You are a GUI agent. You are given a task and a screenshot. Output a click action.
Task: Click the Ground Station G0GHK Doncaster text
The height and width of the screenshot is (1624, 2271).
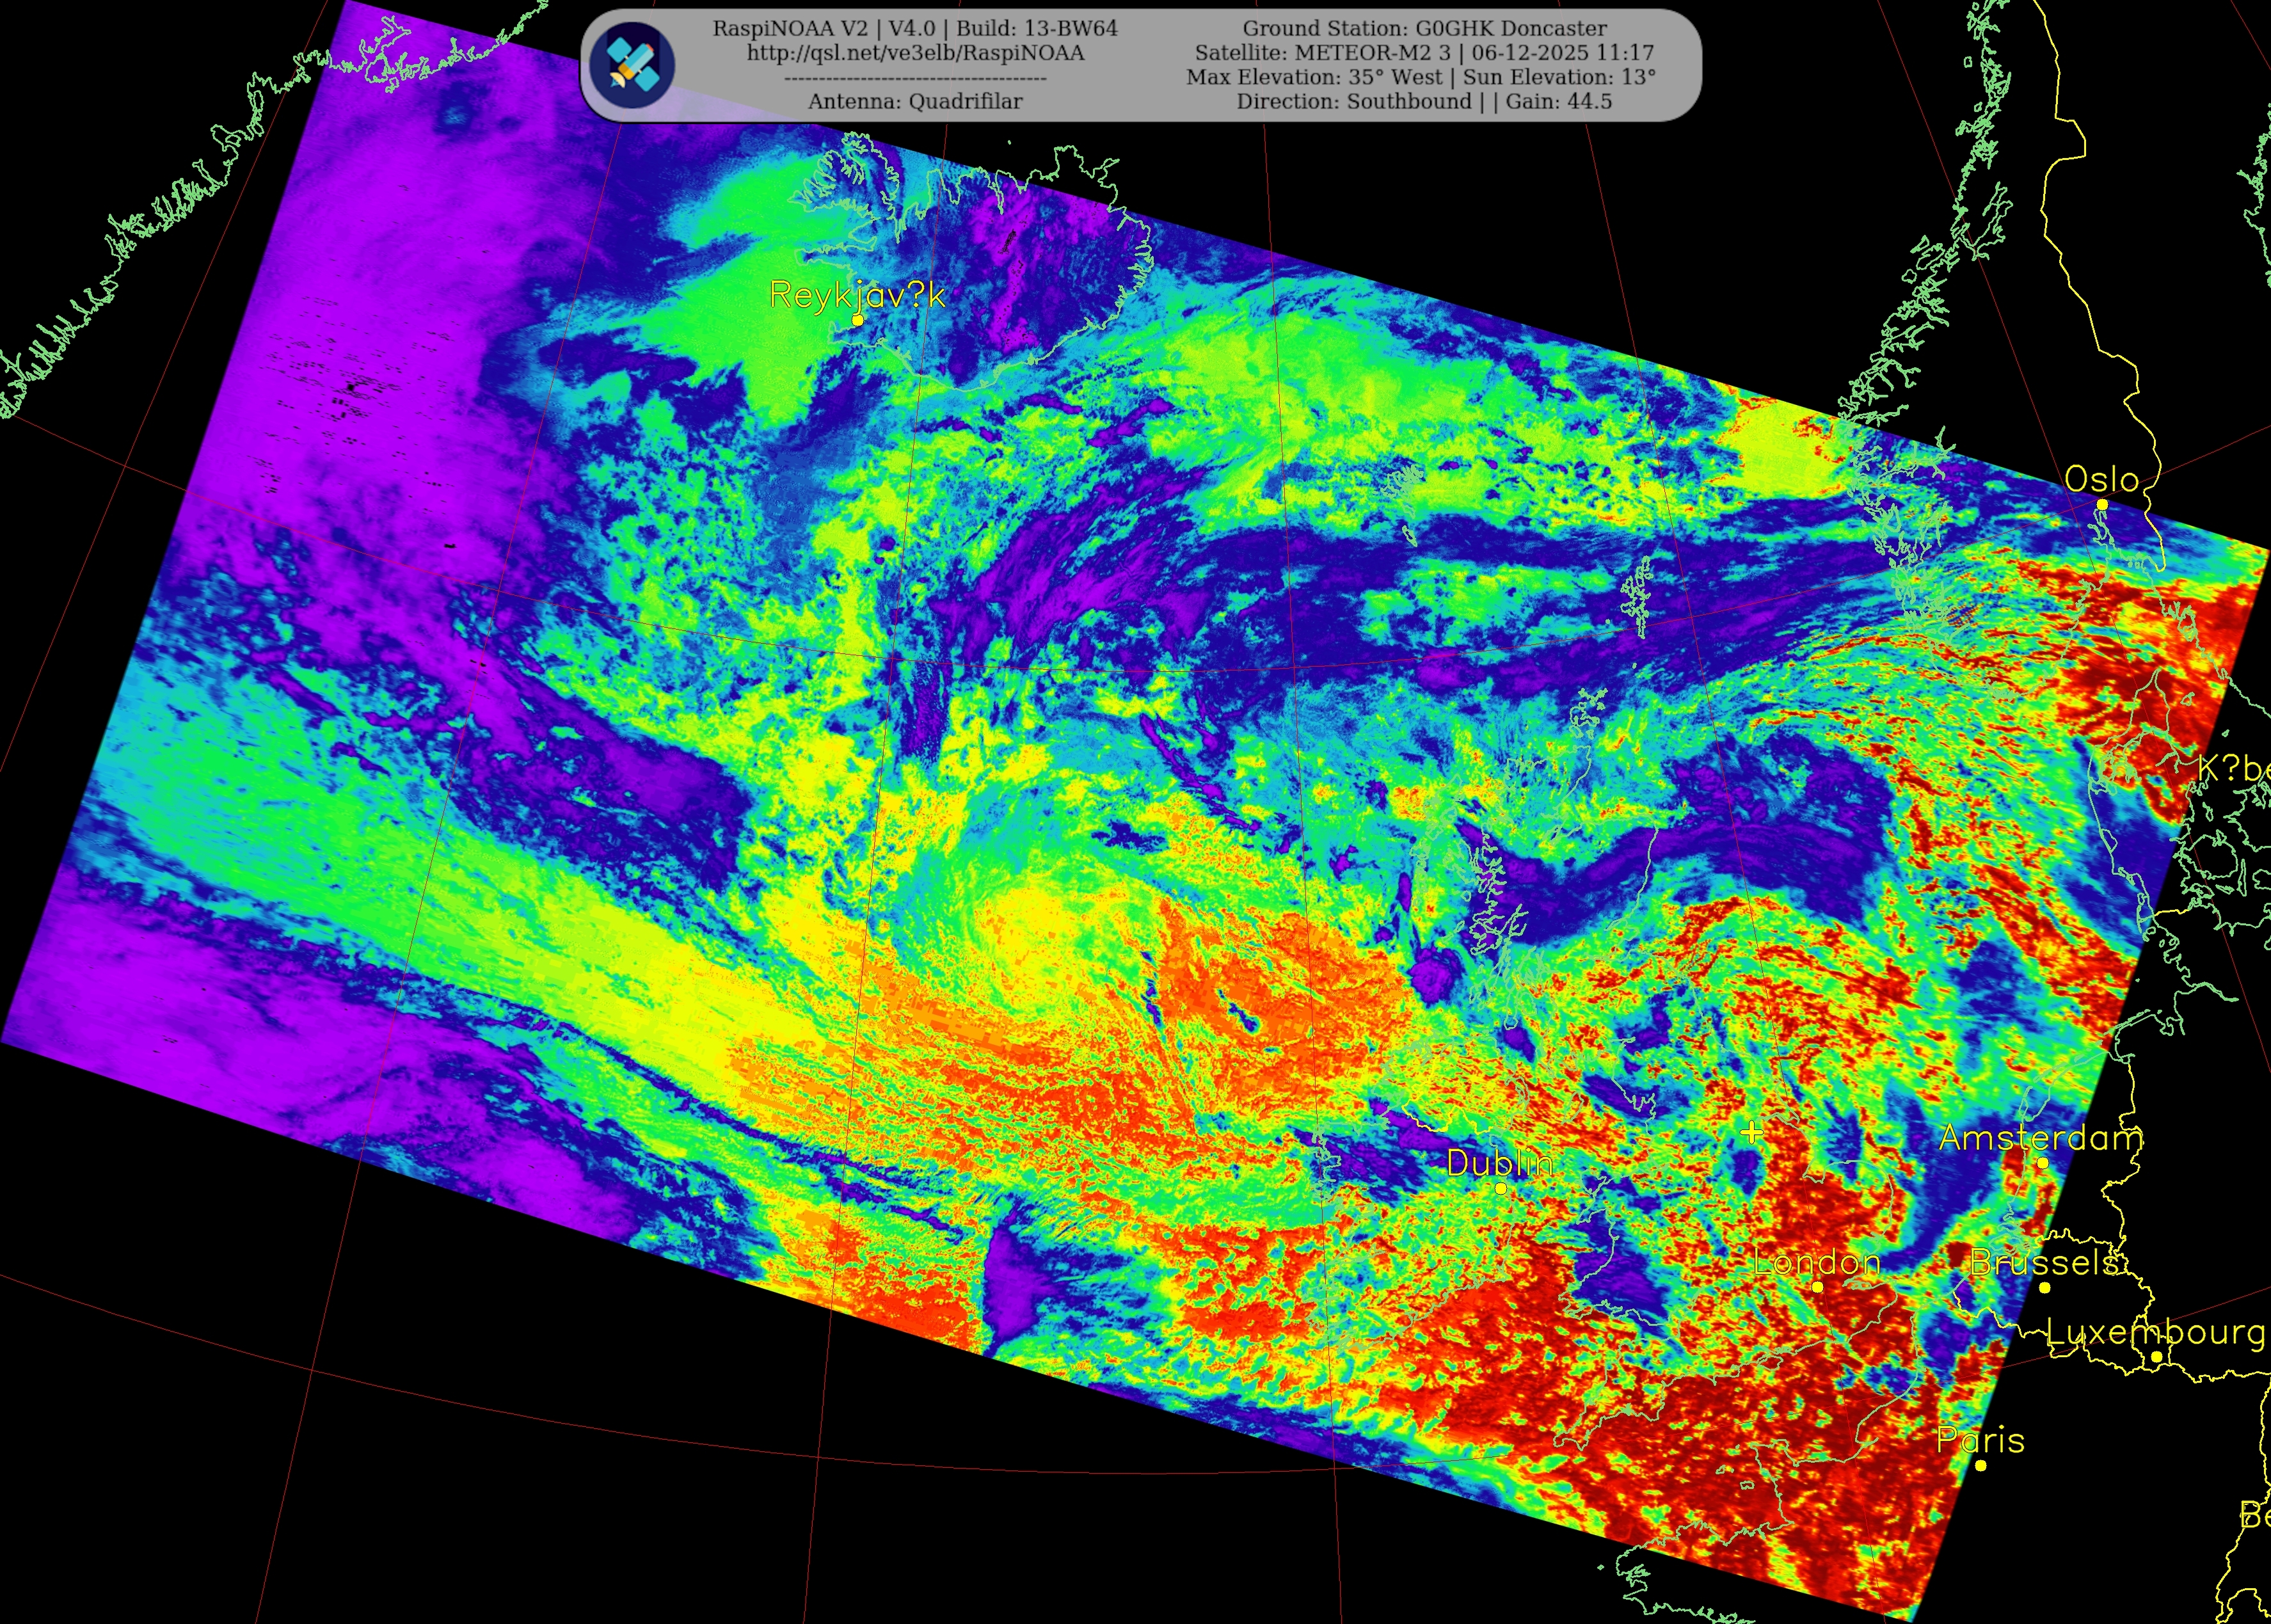(1424, 29)
